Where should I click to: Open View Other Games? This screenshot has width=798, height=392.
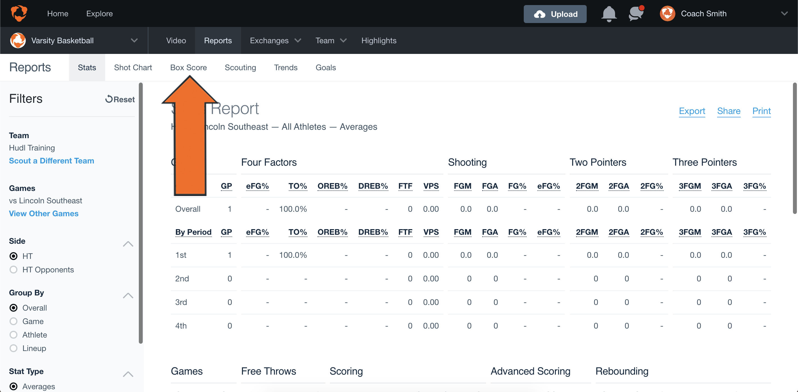point(43,213)
